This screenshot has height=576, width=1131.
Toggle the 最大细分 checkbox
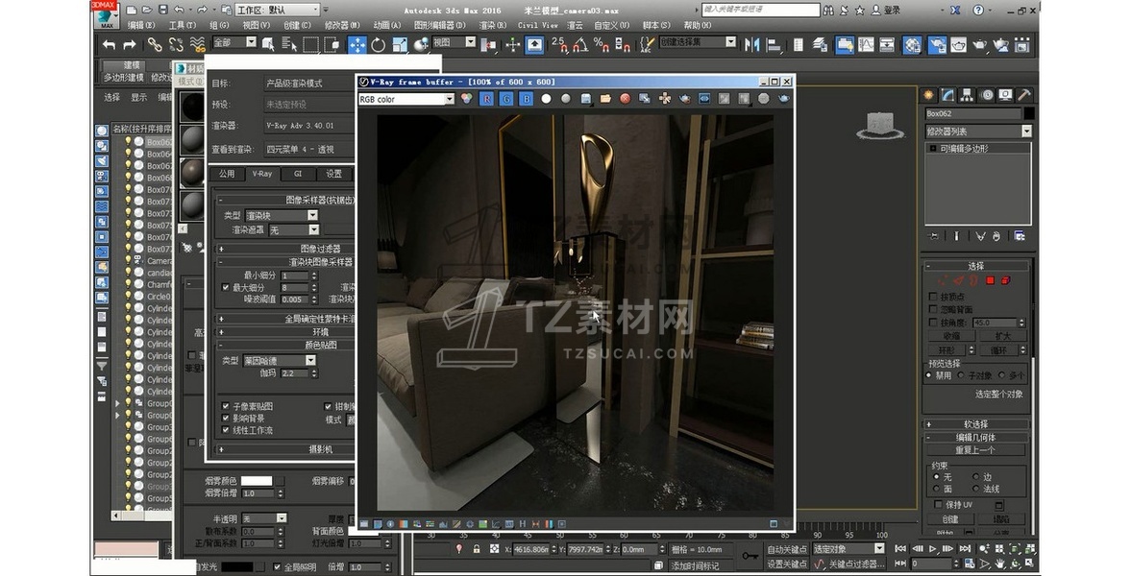click(x=226, y=287)
